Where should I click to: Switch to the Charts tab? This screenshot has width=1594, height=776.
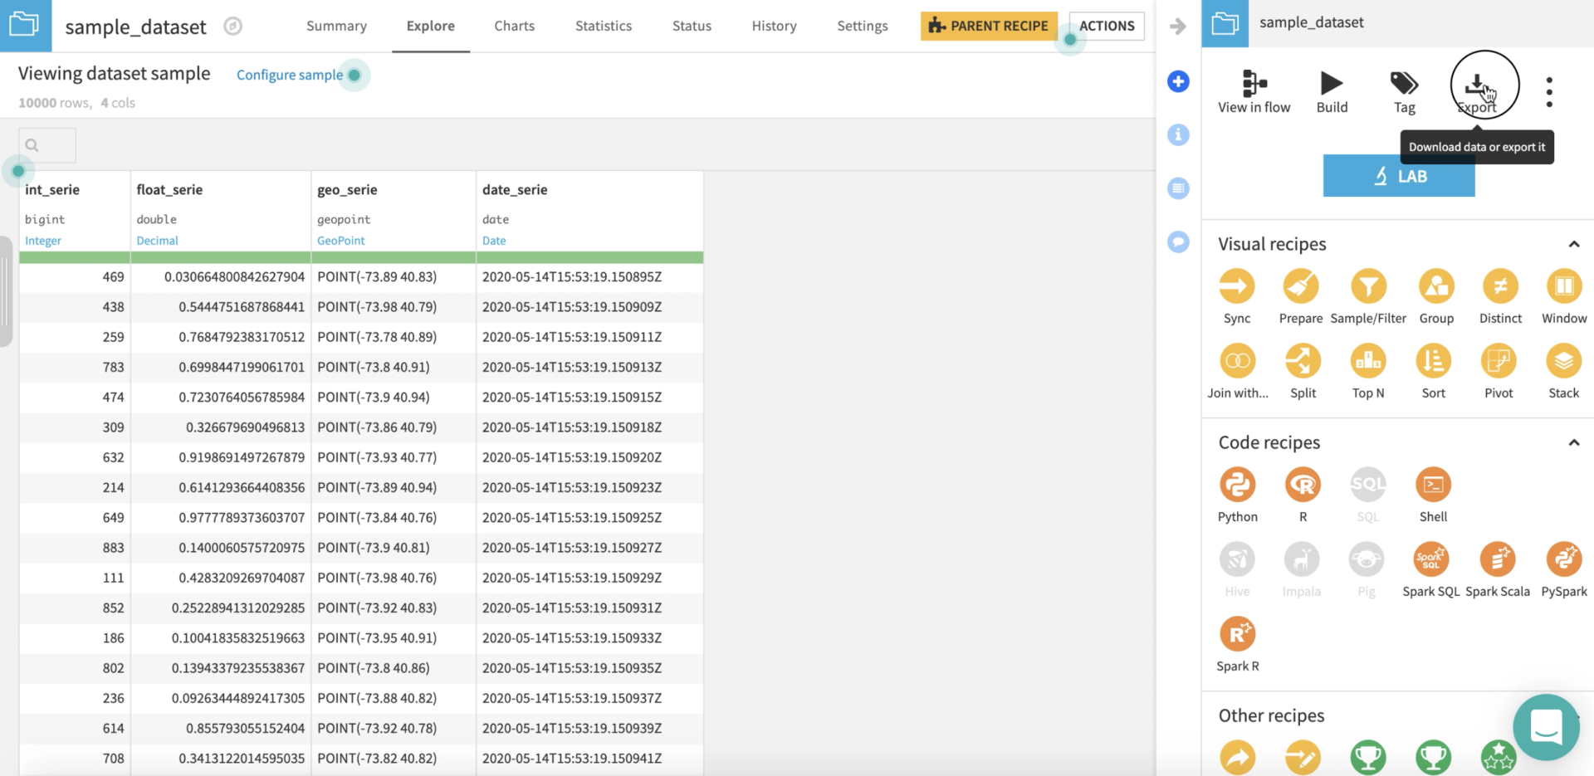(x=514, y=26)
